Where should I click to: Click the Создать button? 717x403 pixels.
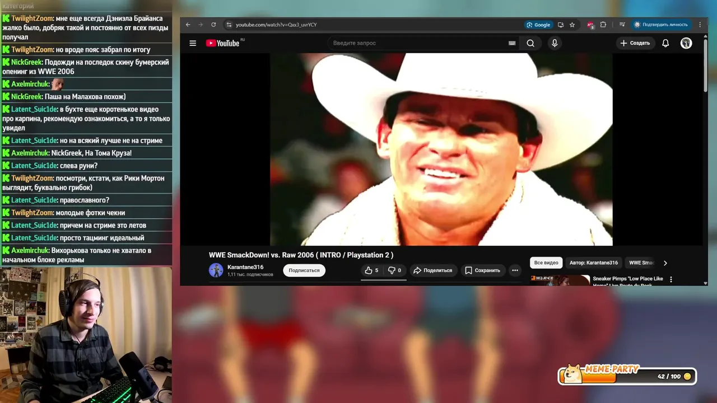click(x=635, y=43)
